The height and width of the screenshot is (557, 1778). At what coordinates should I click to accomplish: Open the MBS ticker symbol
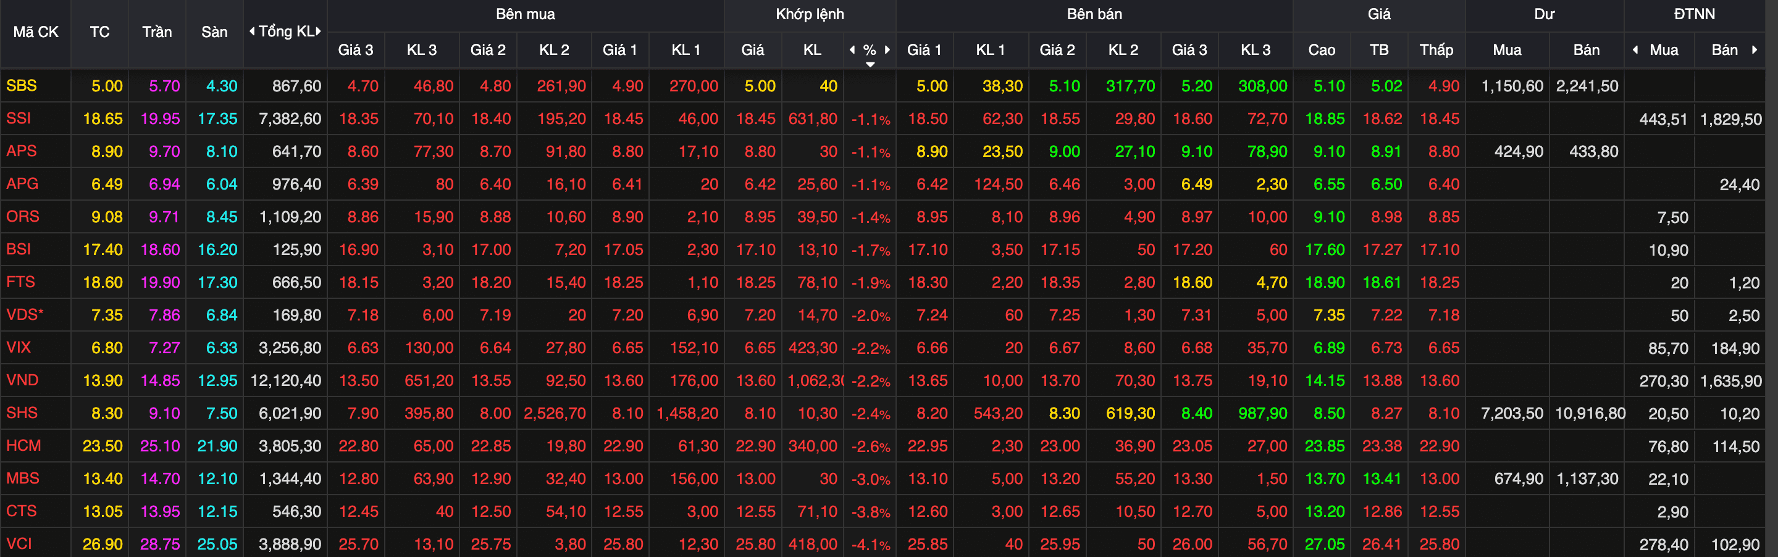click(23, 479)
